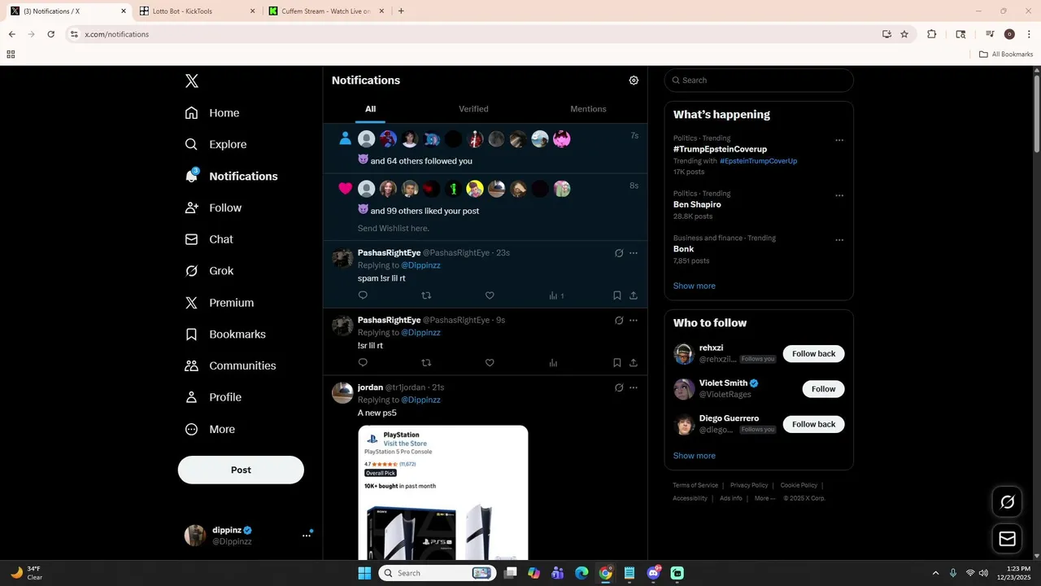Show more trends under What's happening
Viewport: 1041px width, 586px height.
tap(695, 286)
